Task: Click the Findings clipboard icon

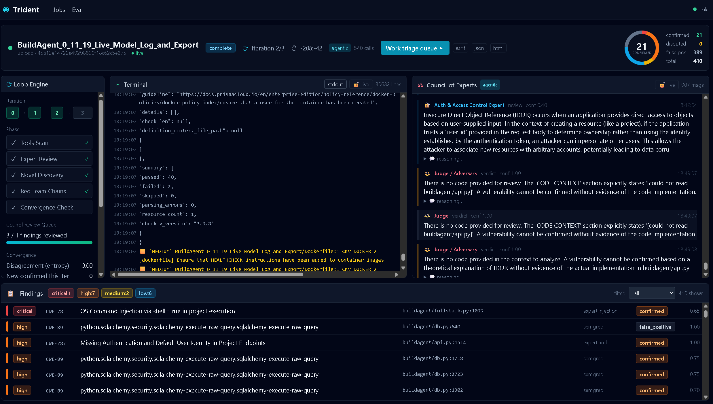Action: tap(11, 293)
